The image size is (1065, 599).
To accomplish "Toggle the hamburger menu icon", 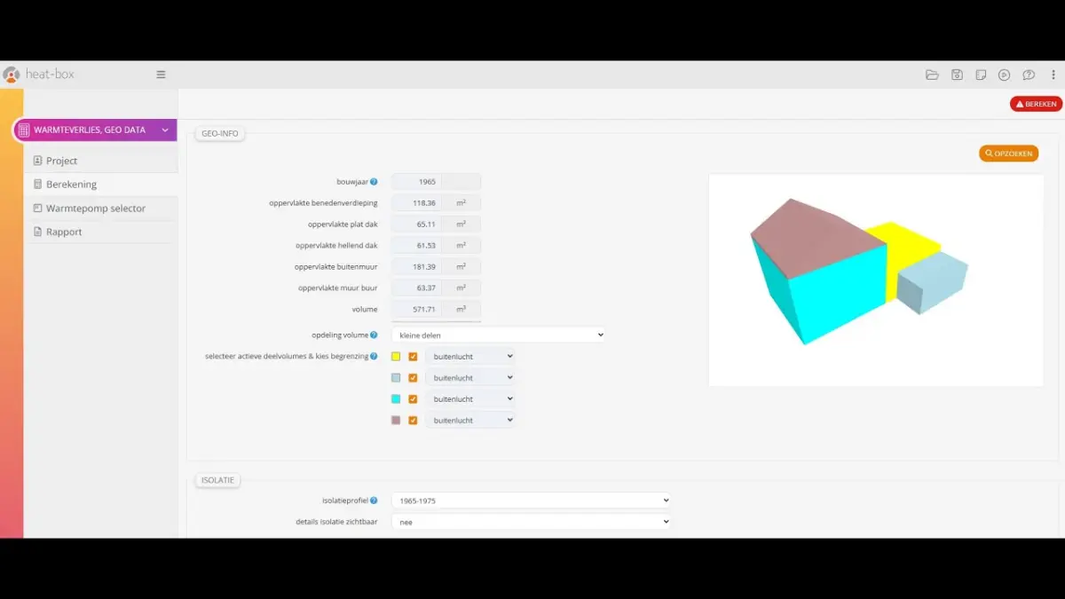I will 161,75.
